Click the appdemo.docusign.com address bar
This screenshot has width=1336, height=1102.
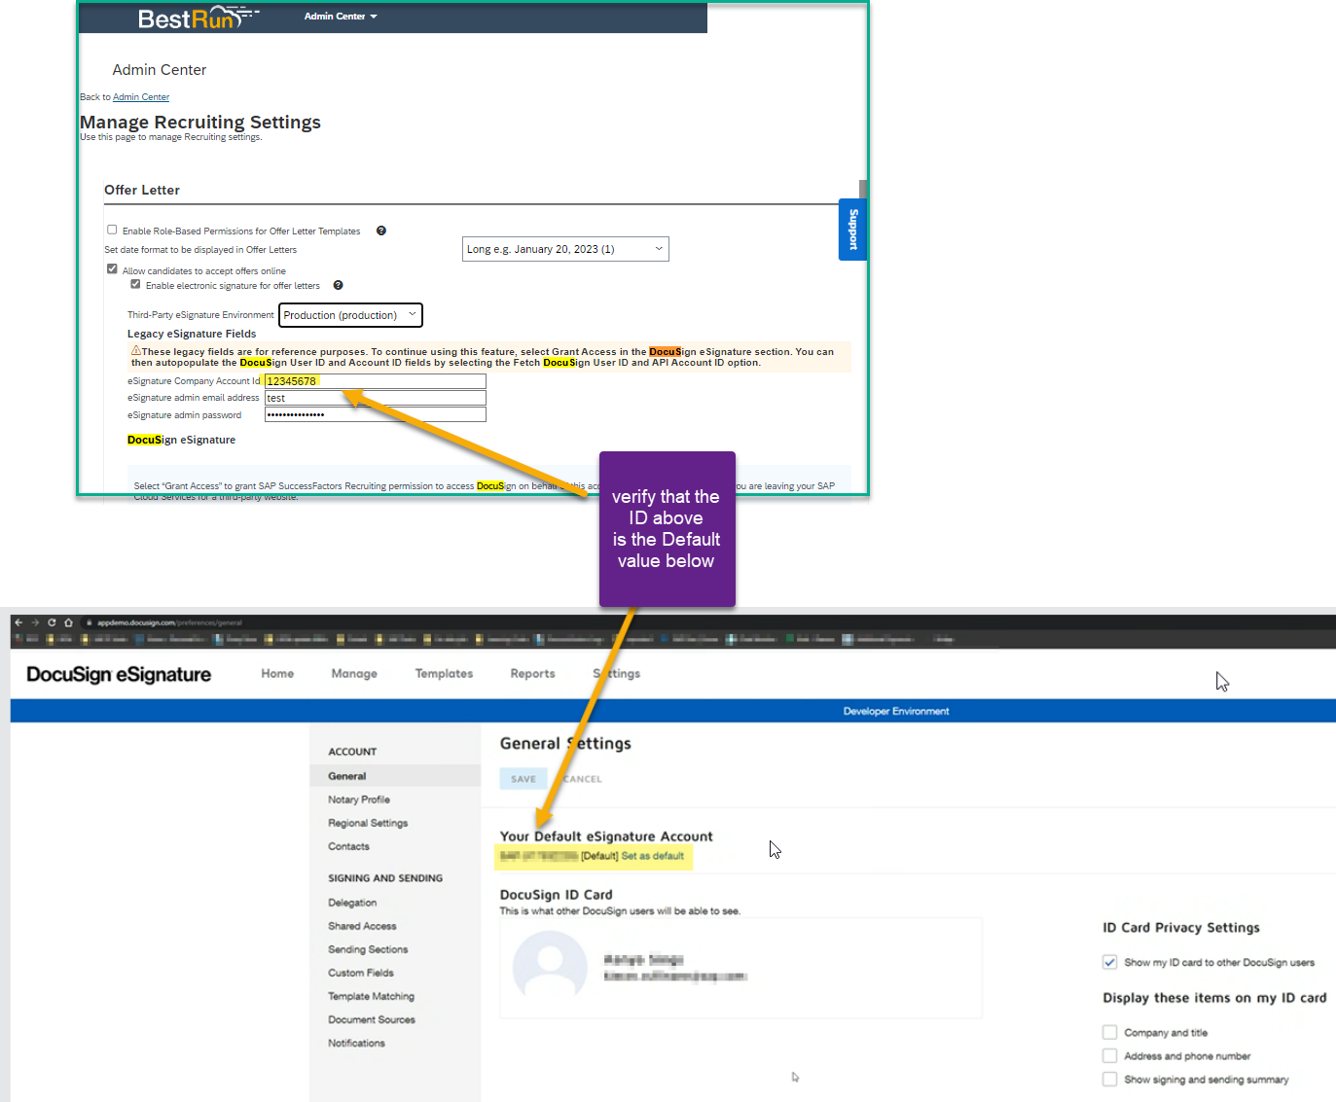(169, 622)
